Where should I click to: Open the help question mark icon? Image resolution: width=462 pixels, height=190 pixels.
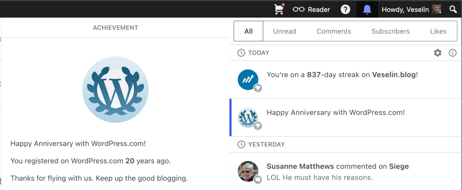[345, 9]
